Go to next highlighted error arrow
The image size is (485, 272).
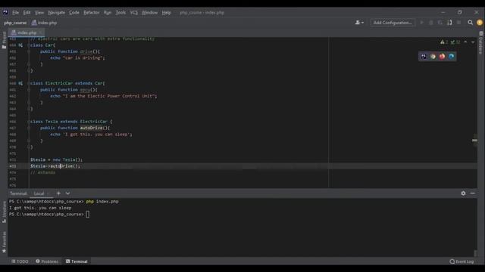click(473, 42)
